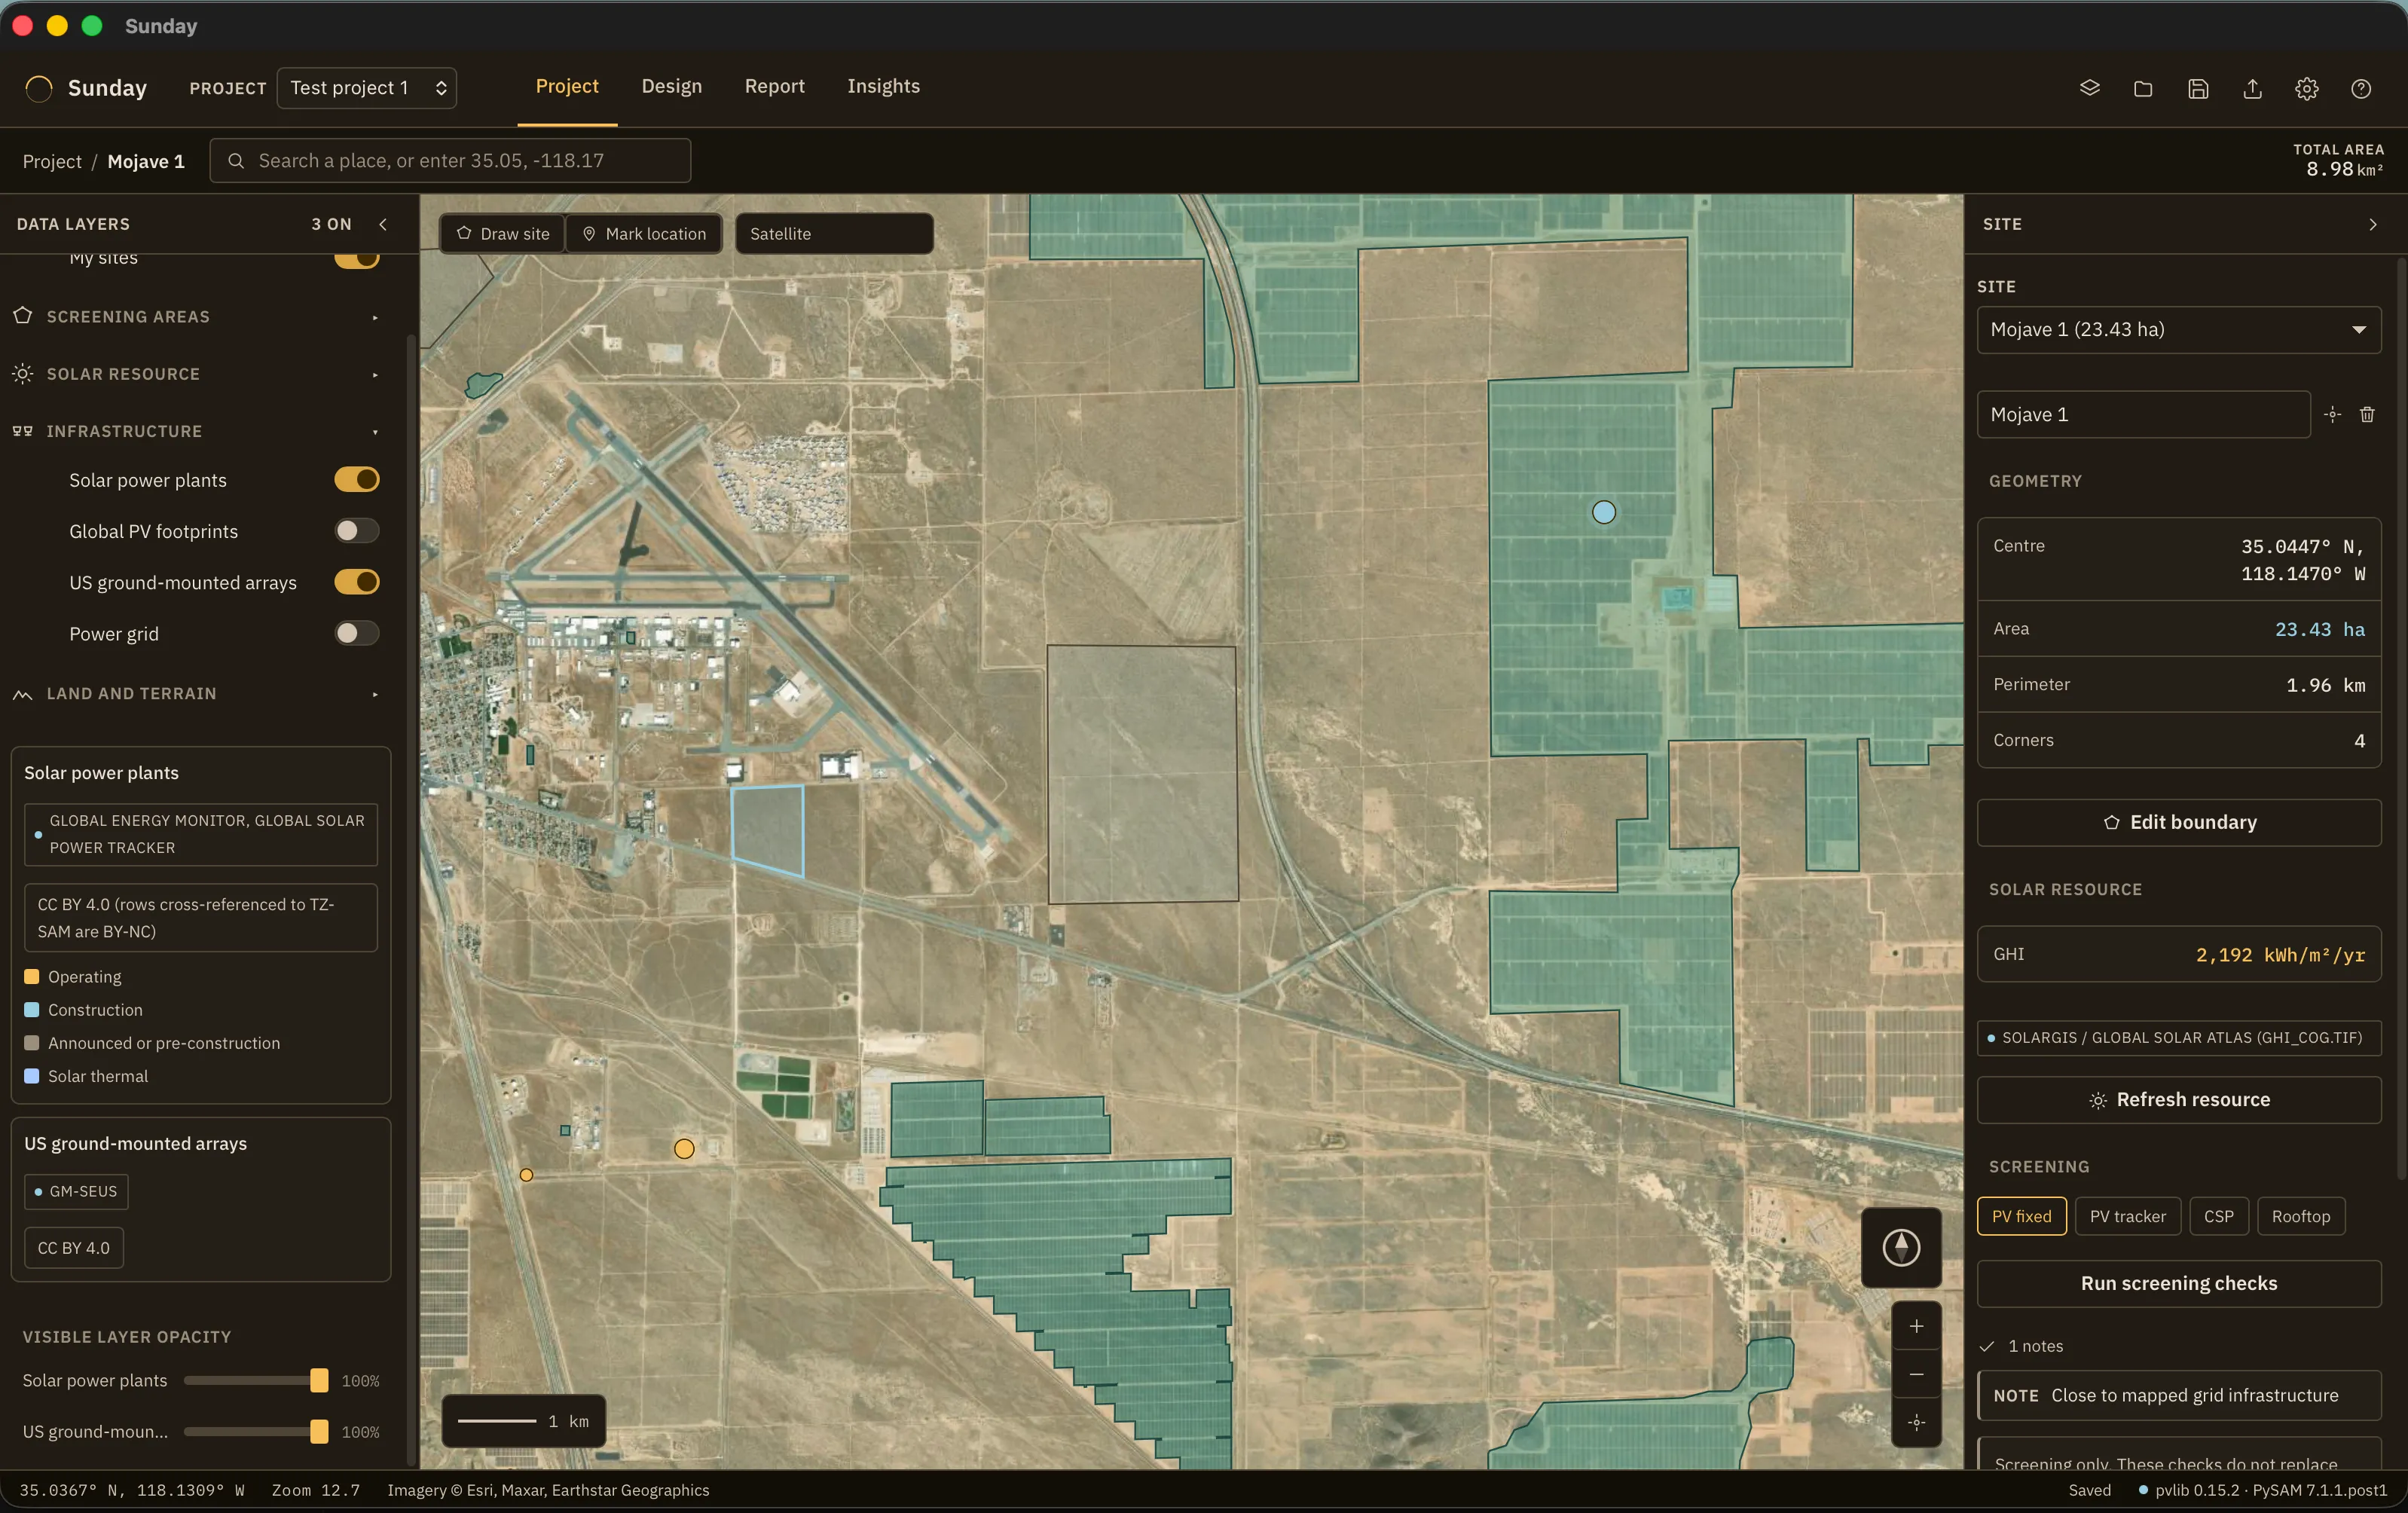Click the export upload icon
The width and height of the screenshot is (2408, 1513).
(x=2252, y=88)
